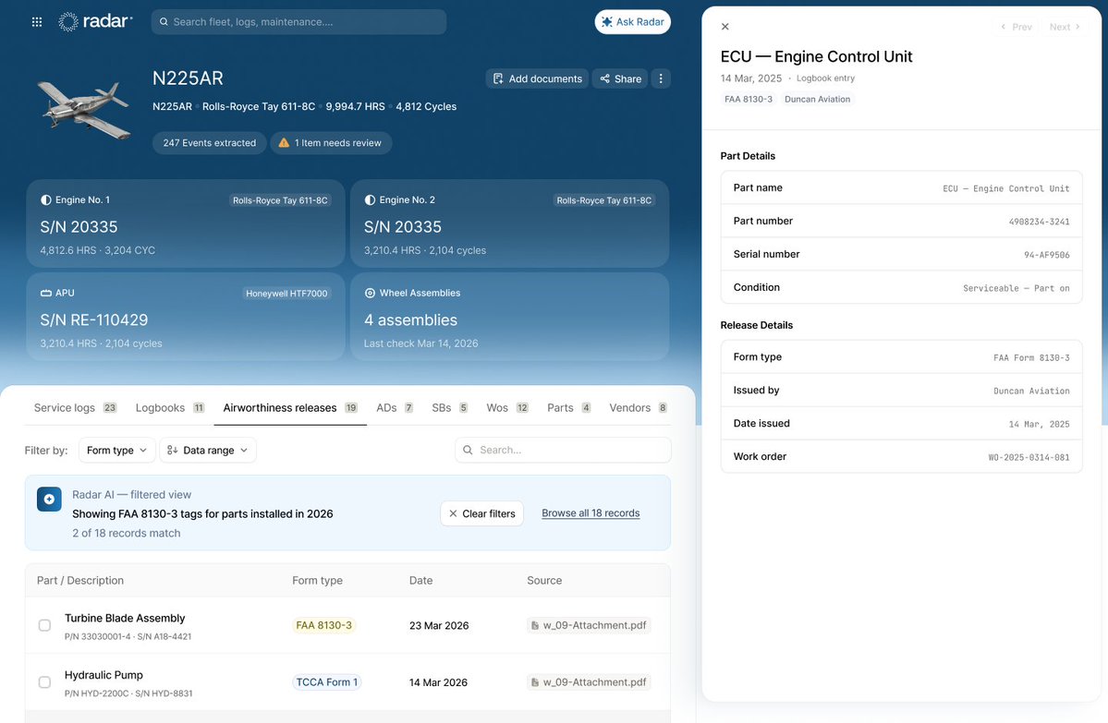This screenshot has width=1108, height=723.
Task: Click part number value 4908234-3241
Action: pos(1039,222)
